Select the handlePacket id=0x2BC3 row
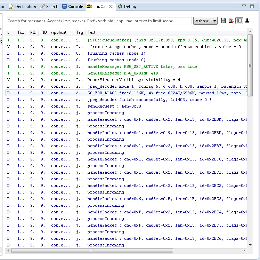260x260 pixels. pyautogui.click(x=127, y=199)
